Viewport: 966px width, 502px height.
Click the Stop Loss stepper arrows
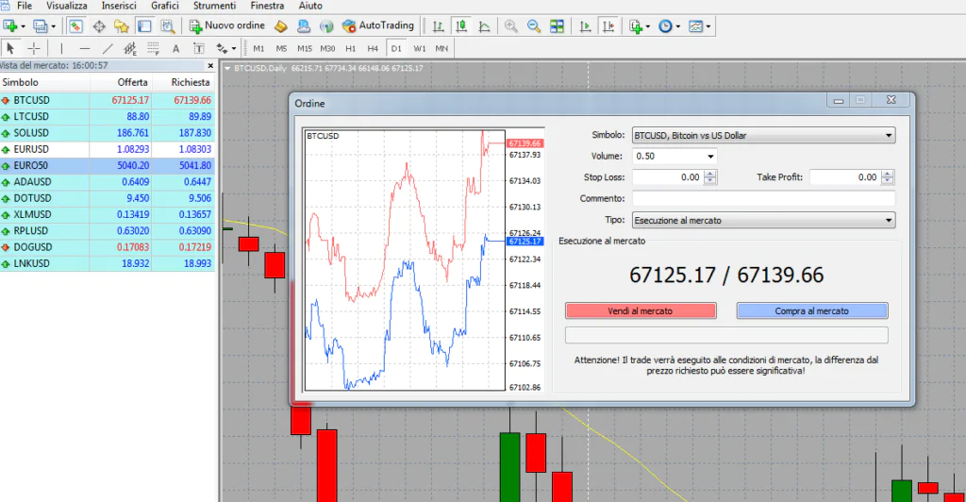[710, 177]
